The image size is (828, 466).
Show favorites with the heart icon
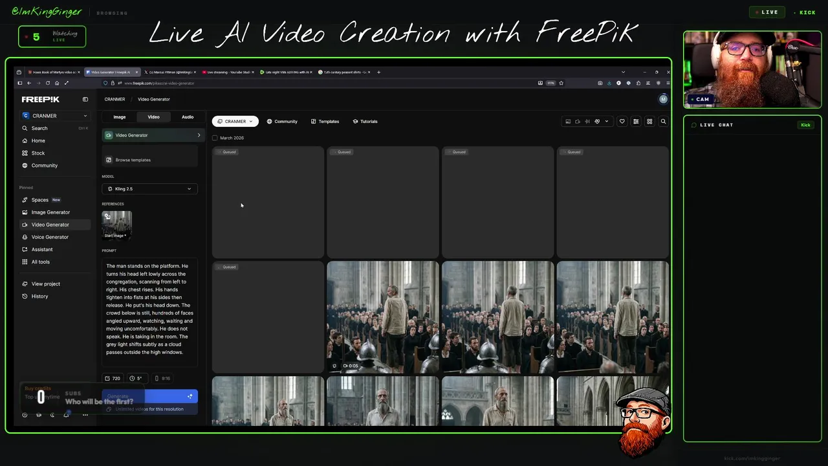tap(622, 121)
